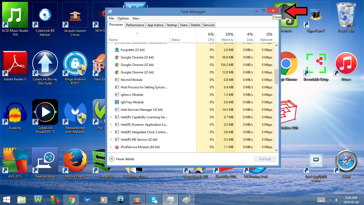Click the volume speaker tray icon
This screenshot has height=205, width=364.
(337, 200)
